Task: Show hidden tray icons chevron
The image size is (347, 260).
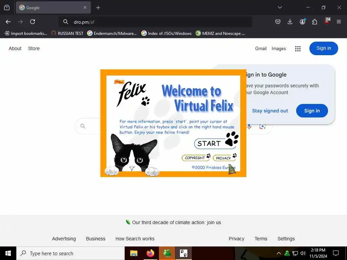Action: pyautogui.click(x=279, y=253)
